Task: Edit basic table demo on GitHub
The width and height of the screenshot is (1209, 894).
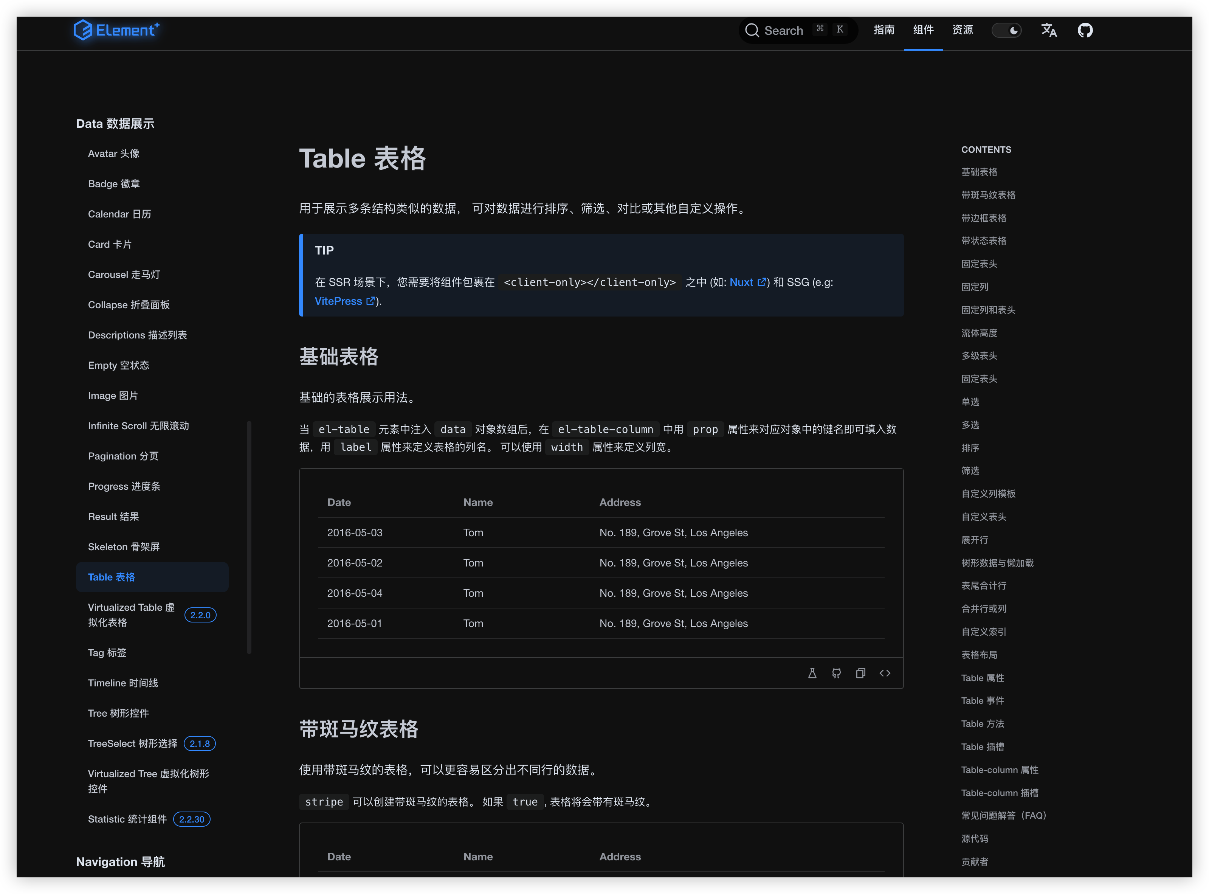Action: (x=836, y=673)
